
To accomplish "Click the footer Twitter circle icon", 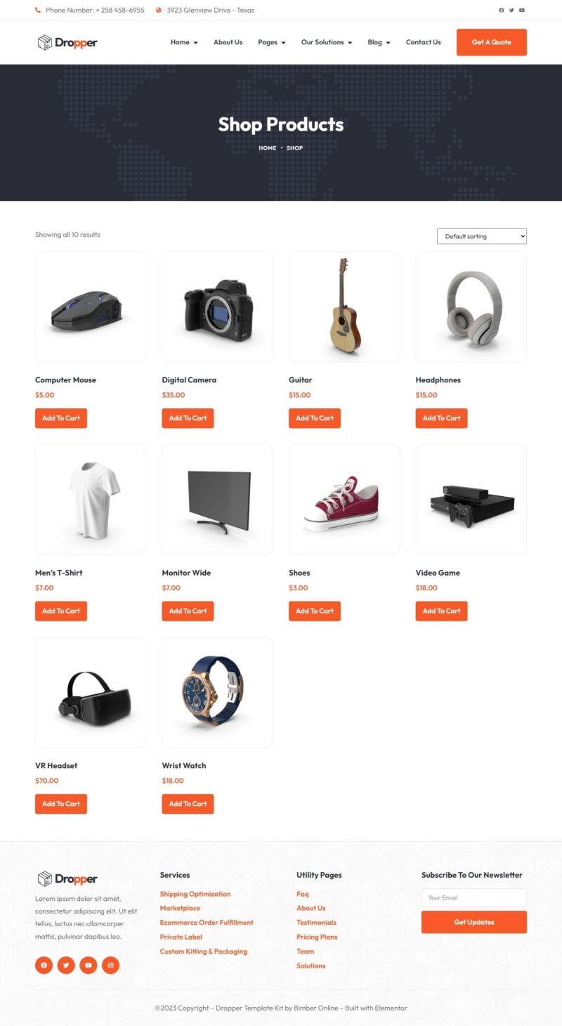I will click(66, 965).
